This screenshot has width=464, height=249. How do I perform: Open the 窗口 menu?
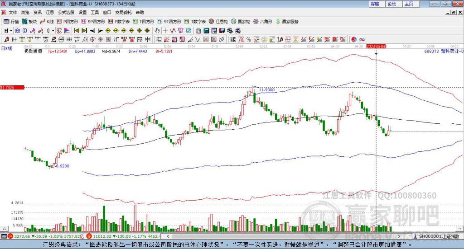(107, 12)
